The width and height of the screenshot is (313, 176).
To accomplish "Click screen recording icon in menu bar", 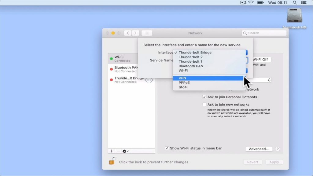I will pyautogui.click(x=243, y=2).
